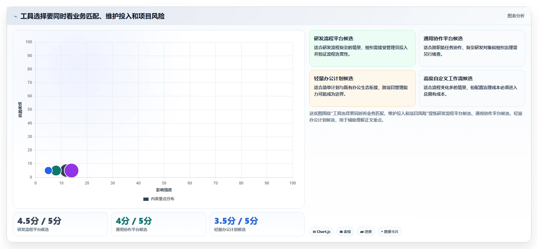Select the 表格 tag
The width and height of the screenshot is (538, 249).
click(345, 232)
